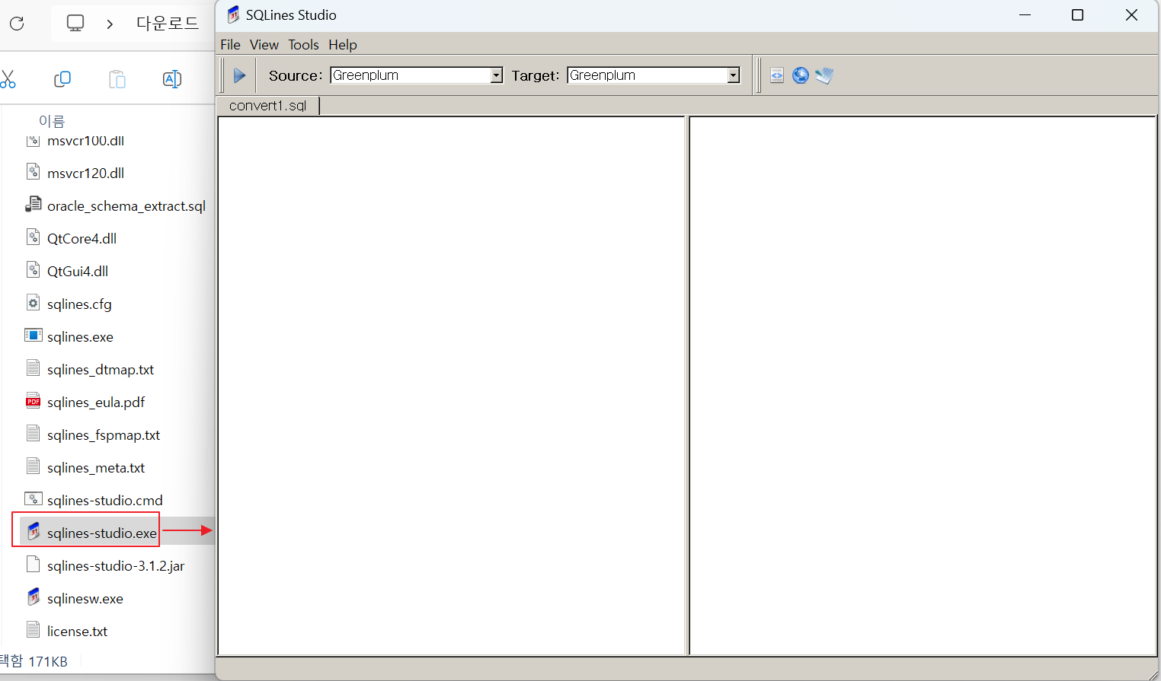The height and width of the screenshot is (681, 1161).
Task: Select the QtCore4.dll file name
Action: (82, 239)
